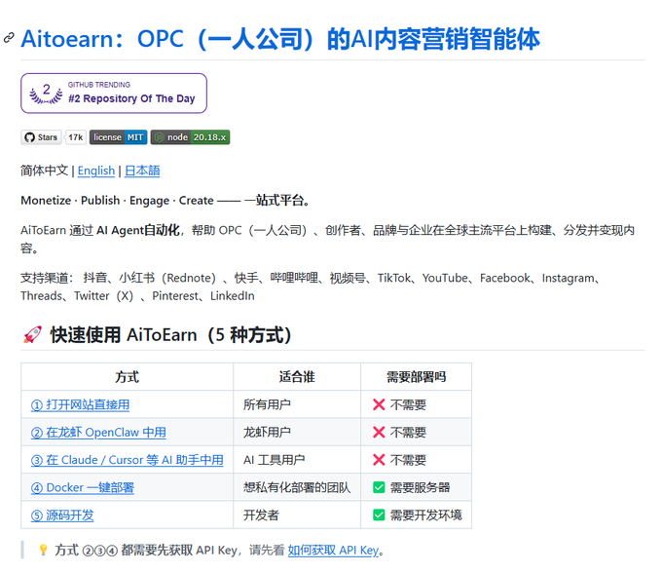The height and width of the screenshot is (572, 662).
Task: Click the 龙虾用户 table cell
Action: [x=297, y=433]
